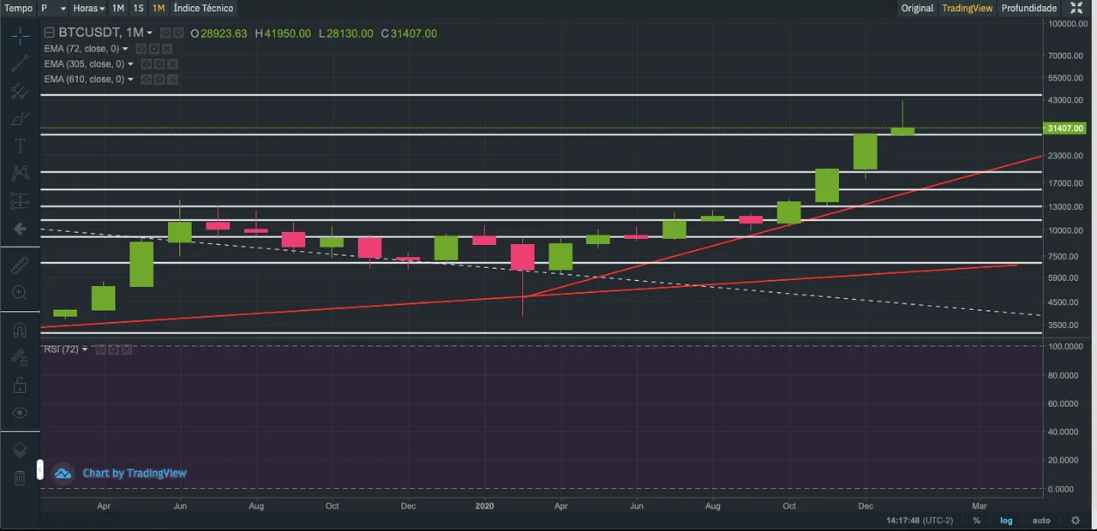Toggle stay in drawing mode
The width and height of the screenshot is (1097, 531).
coord(20,357)
